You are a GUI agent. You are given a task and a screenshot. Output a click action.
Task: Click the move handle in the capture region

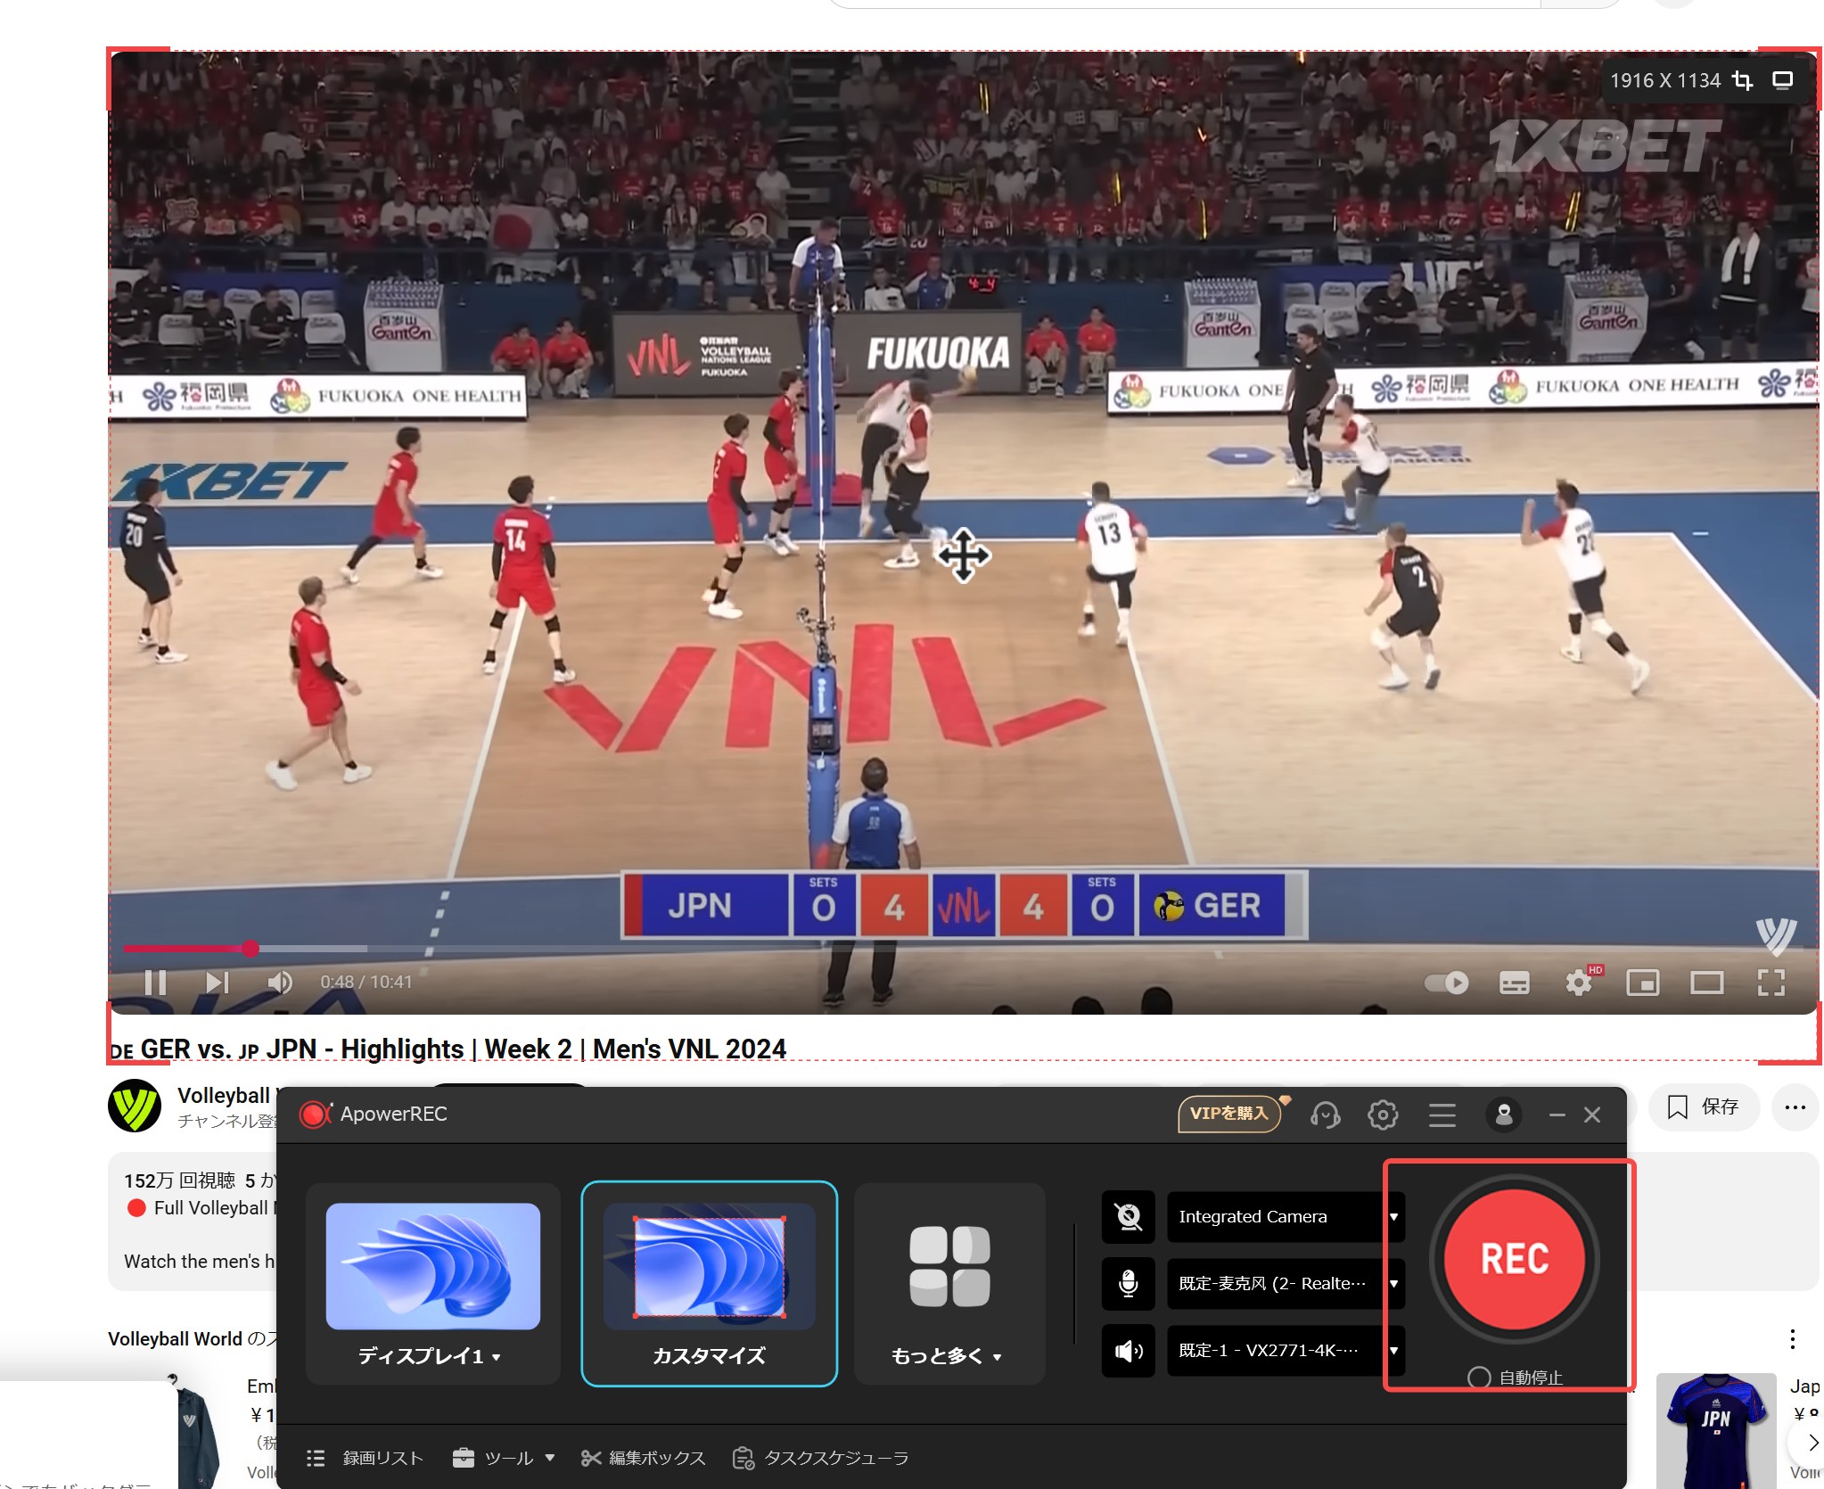tap(964, 555)
